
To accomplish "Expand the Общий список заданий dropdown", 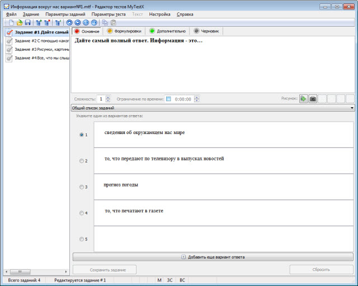I will click(351, 108).
